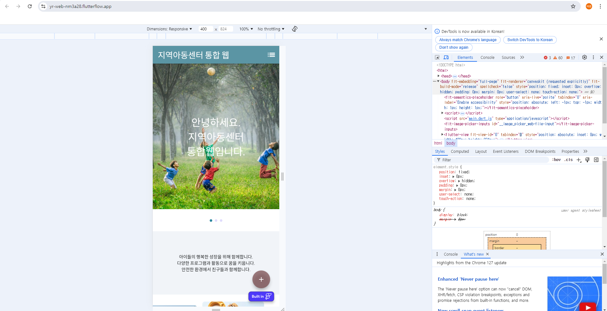The height and width of the screenshot is (311, 607).
Task: Select the third carousel page dot
Action: click(x=221, y=221)
